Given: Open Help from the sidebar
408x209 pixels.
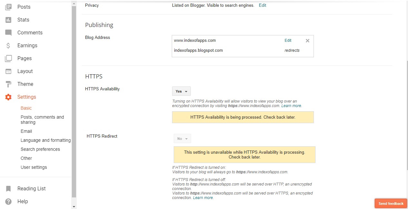Looking at the screenshot, I should click(x=23, y=201).
